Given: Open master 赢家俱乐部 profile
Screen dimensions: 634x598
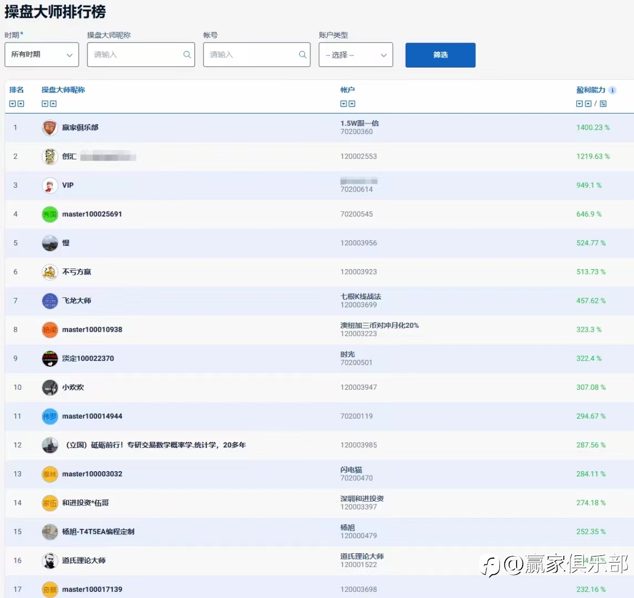Looking at the screenshot, I should click(x=80, y=128).
